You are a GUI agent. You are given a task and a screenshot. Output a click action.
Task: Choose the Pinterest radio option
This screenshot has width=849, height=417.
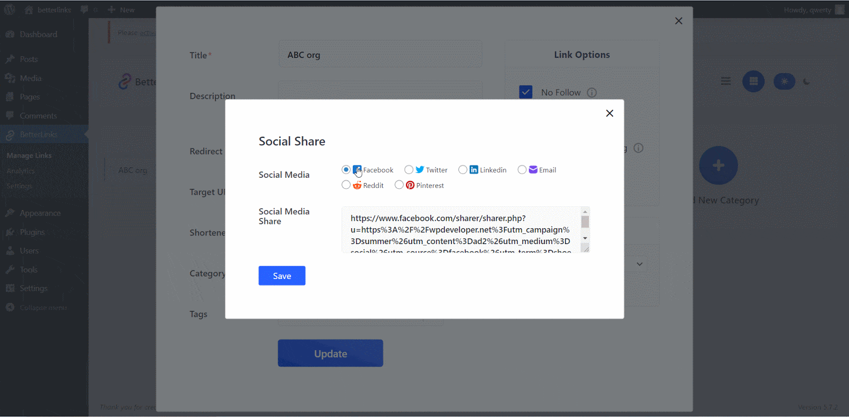[x=399, y=185]
